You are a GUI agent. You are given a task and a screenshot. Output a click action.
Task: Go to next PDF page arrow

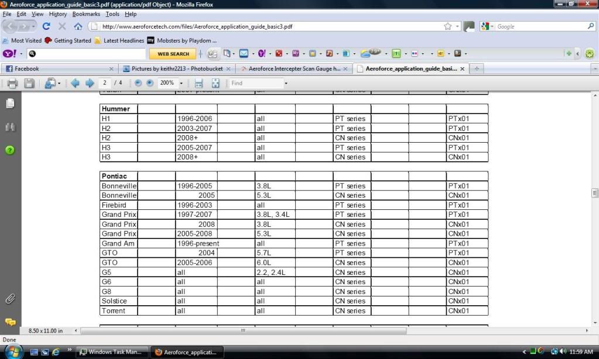tap(90, 83)
